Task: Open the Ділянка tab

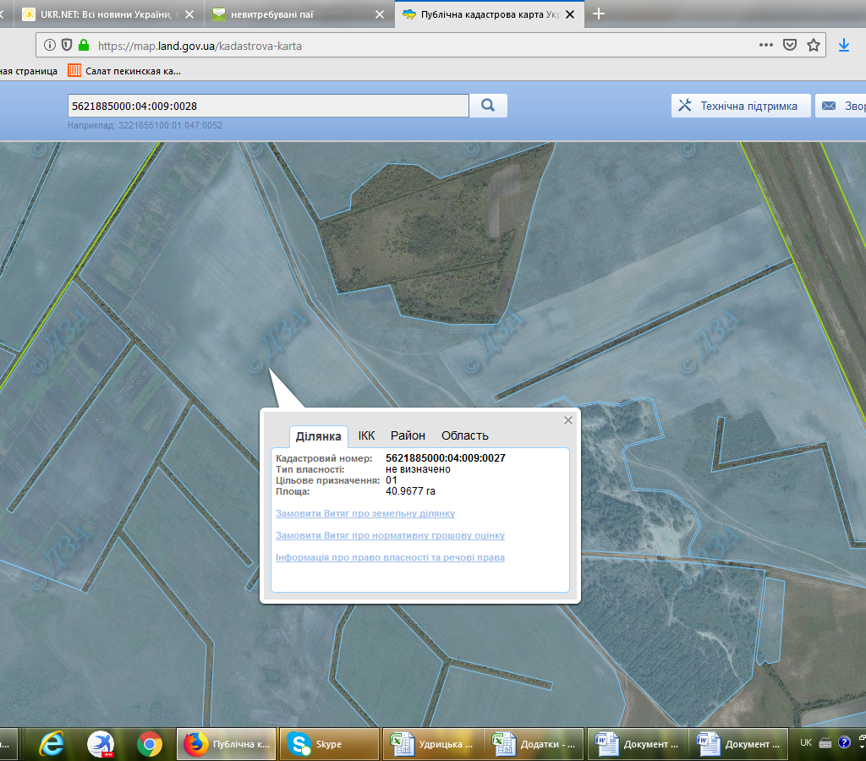Action: pyautogui.click(x=318, y=435)
